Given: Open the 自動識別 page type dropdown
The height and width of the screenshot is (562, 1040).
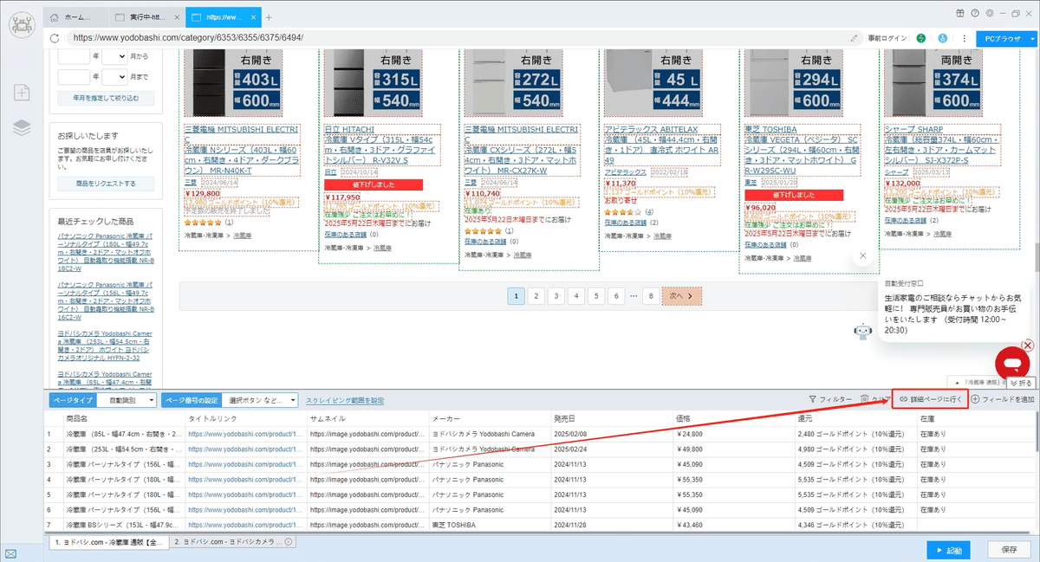Looking at the screenshot, I should point(127,400).
